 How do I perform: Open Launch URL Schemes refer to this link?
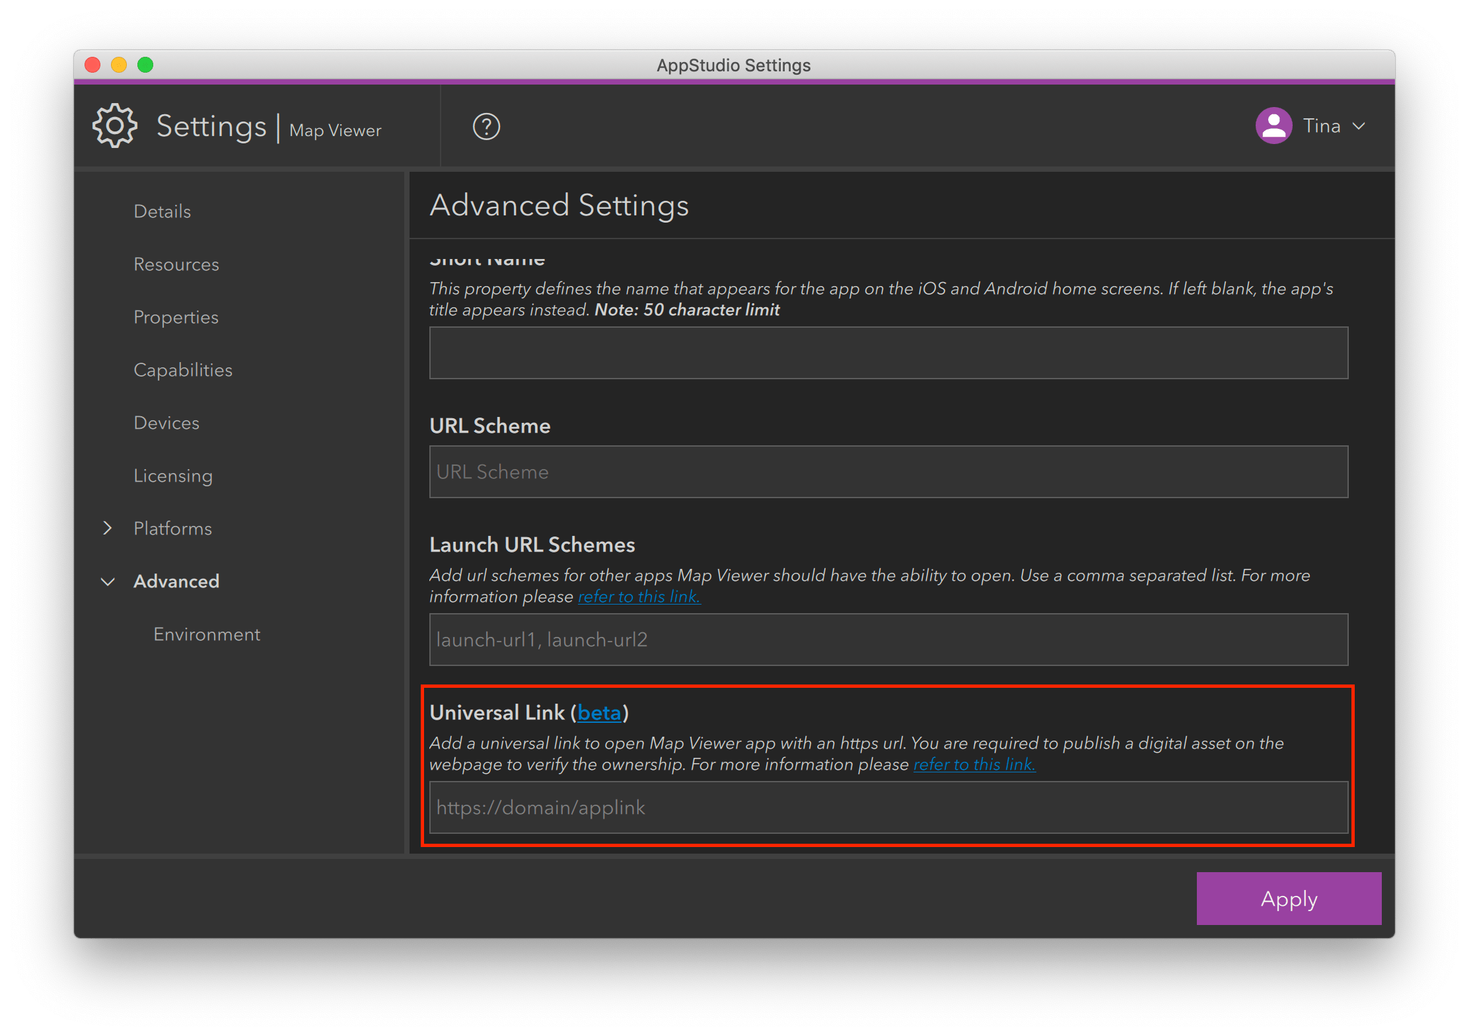click(639, 597)
